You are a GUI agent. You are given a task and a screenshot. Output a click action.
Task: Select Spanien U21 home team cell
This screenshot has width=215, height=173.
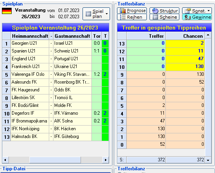[x=30, y=51]
